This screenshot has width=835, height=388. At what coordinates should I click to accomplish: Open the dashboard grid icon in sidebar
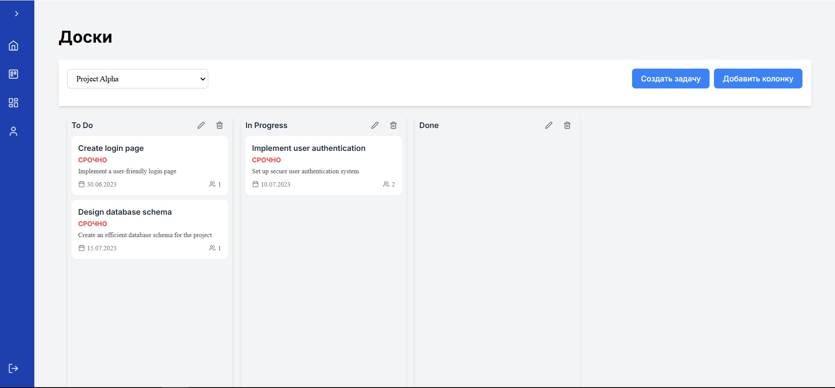click(14, 103)
